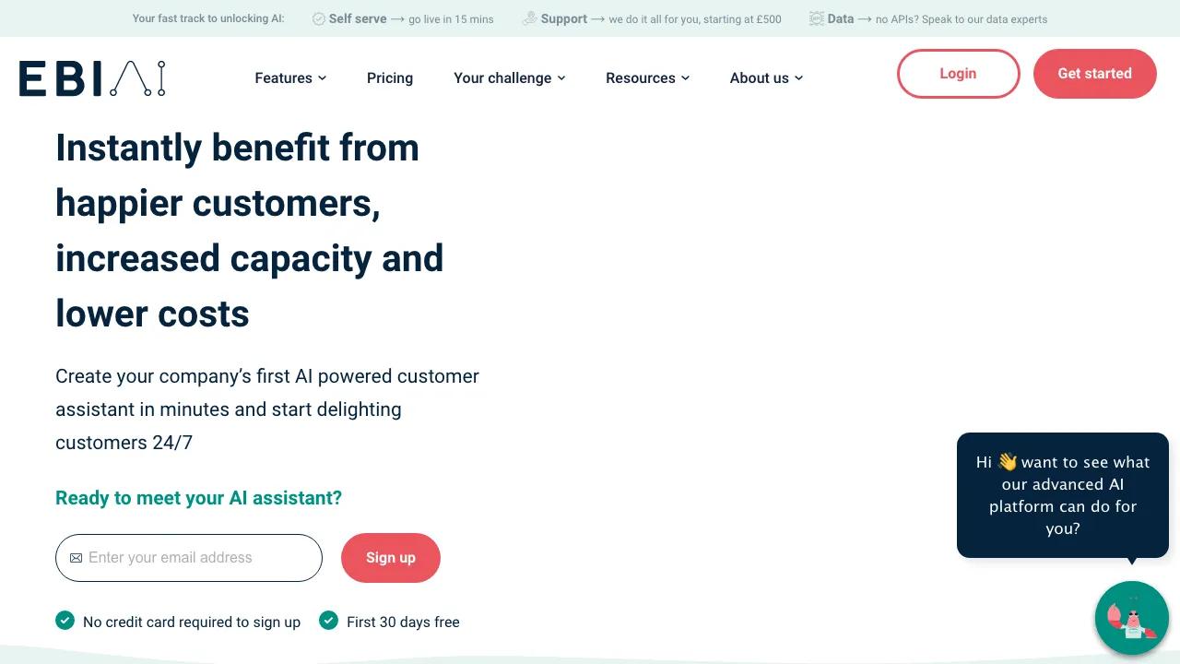Focus the email address input field
Viewport: 1180px width, 664px height.
coord(198,558)
